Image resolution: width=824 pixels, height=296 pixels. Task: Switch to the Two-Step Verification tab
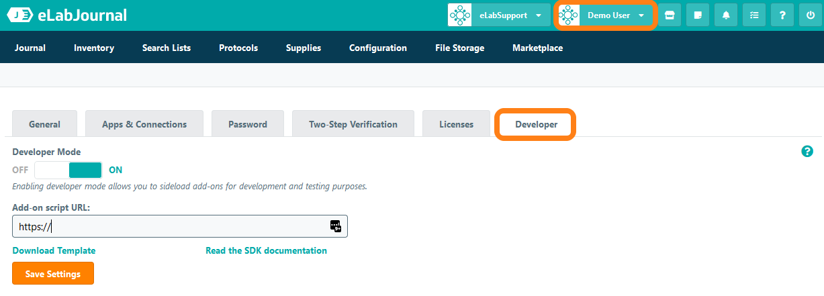click(353, 124)
